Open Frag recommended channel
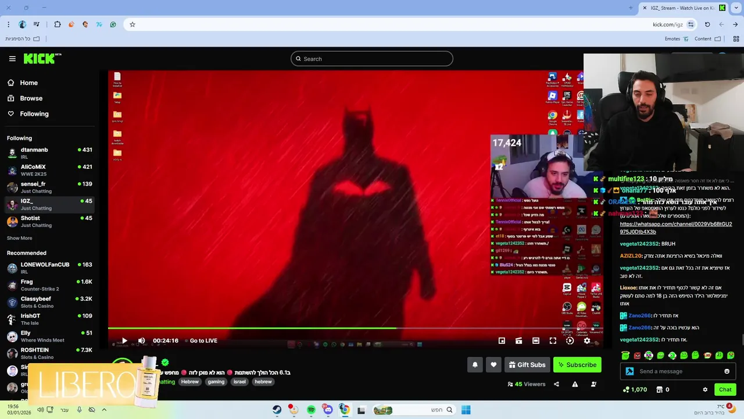 49,285
